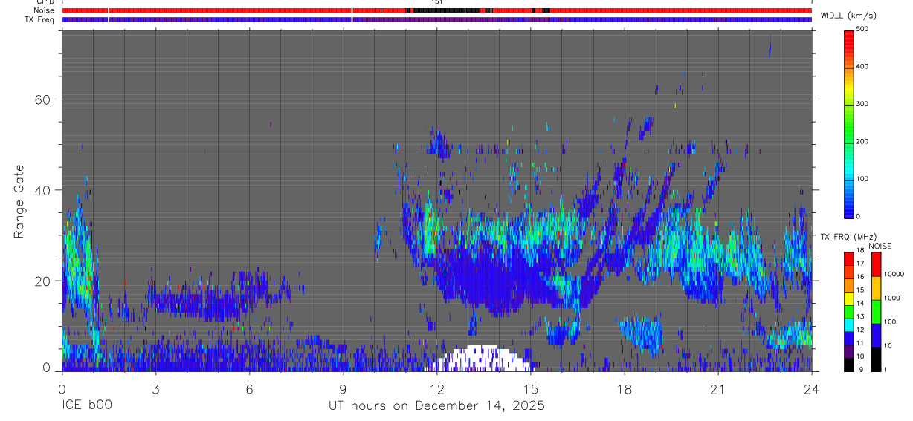Click the 15 tick on UT hours axis
The width and height of the screenshot is (913, 421).
531,389
